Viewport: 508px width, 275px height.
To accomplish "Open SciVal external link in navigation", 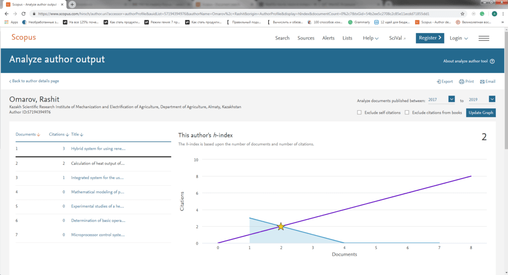I will [x=397, y=38].
